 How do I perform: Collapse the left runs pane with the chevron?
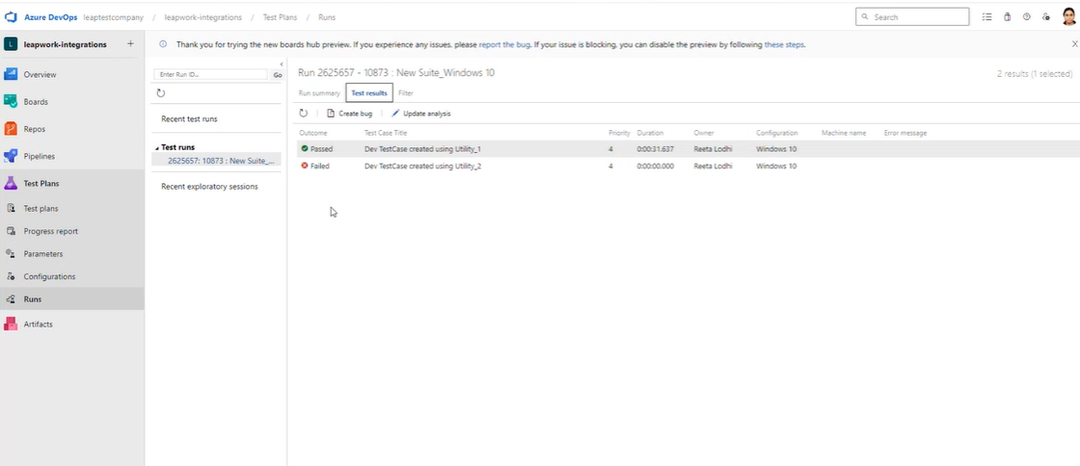(x=281, y=64)
